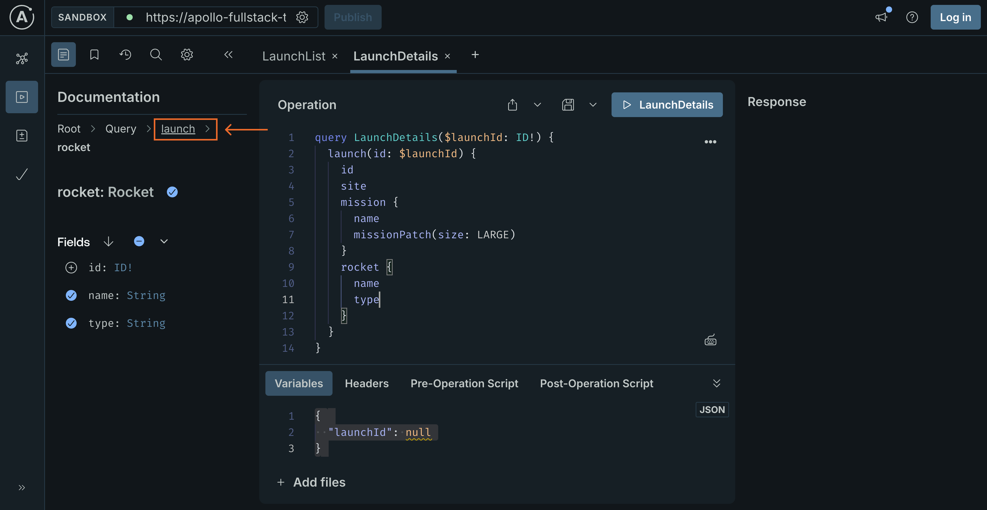Image resolution: width=987 pixels, height=510 pixels.
Task: Open the Documentation panel icon
Action: point(63,55)
